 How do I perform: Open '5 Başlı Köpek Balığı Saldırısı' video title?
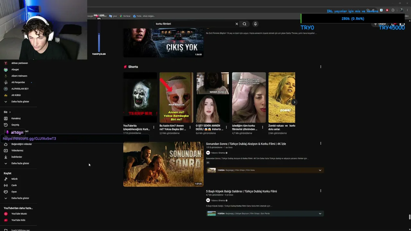(241, 191)
